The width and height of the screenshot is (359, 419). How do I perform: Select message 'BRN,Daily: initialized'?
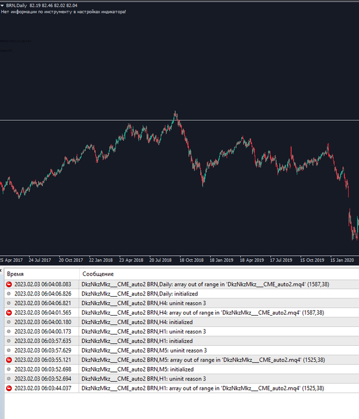(x=140, y=294)
